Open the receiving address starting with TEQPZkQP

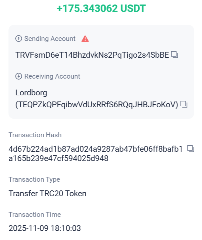click(x=97, y=105)
